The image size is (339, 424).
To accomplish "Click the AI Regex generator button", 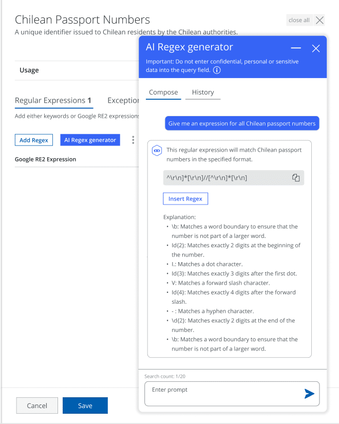I will point(90,140).
